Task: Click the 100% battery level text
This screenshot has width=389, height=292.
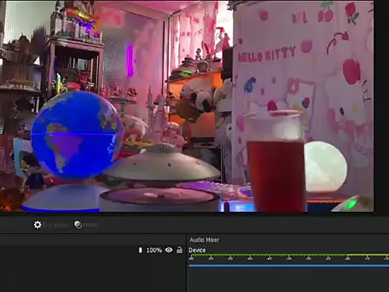Action: pyautogui.click(x=154, y=250)
